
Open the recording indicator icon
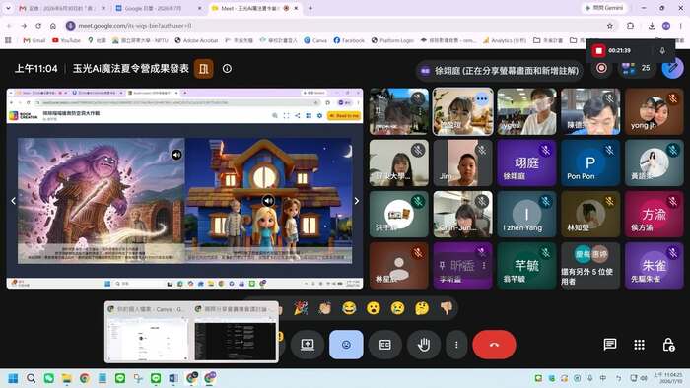[601, 68]
